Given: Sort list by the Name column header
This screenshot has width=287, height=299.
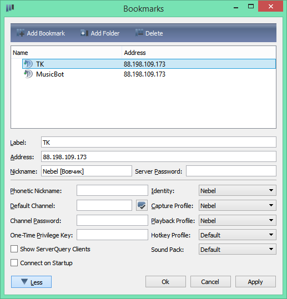Looking at the screenshot, I should 67,53.
